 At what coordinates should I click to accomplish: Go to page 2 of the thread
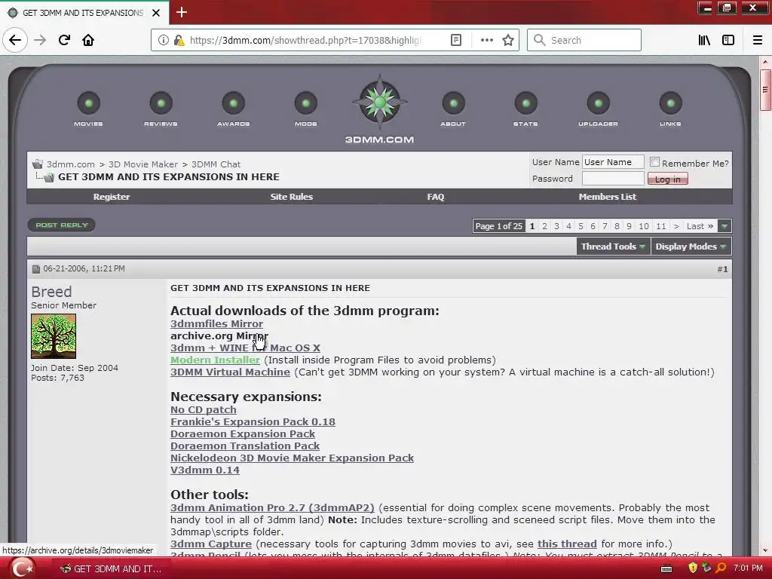(x=544, y=226)
